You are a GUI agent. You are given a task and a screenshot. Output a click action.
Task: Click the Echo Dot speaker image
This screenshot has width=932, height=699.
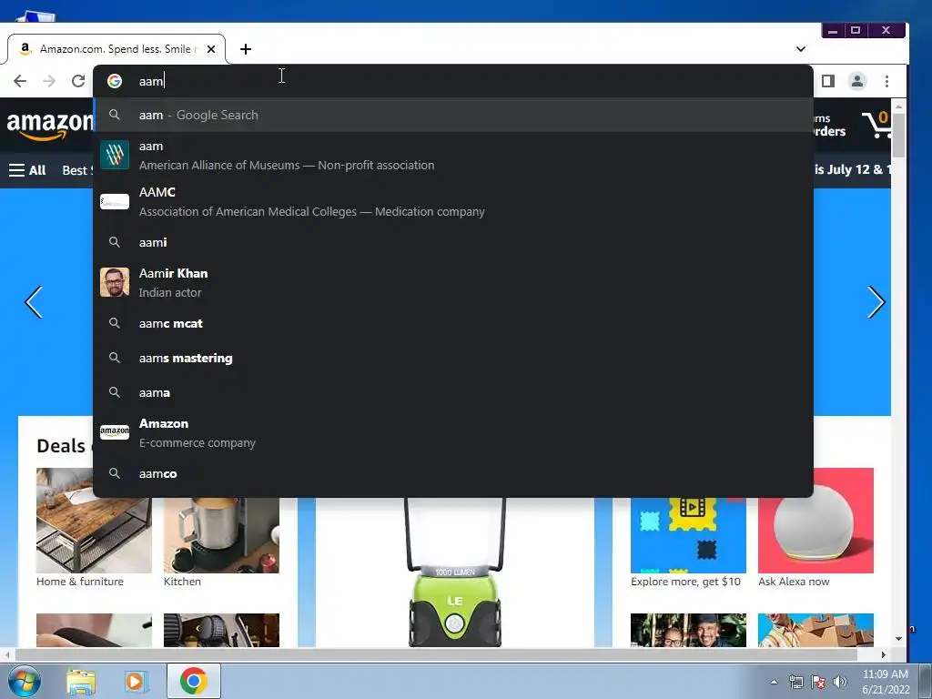point(815,521)
